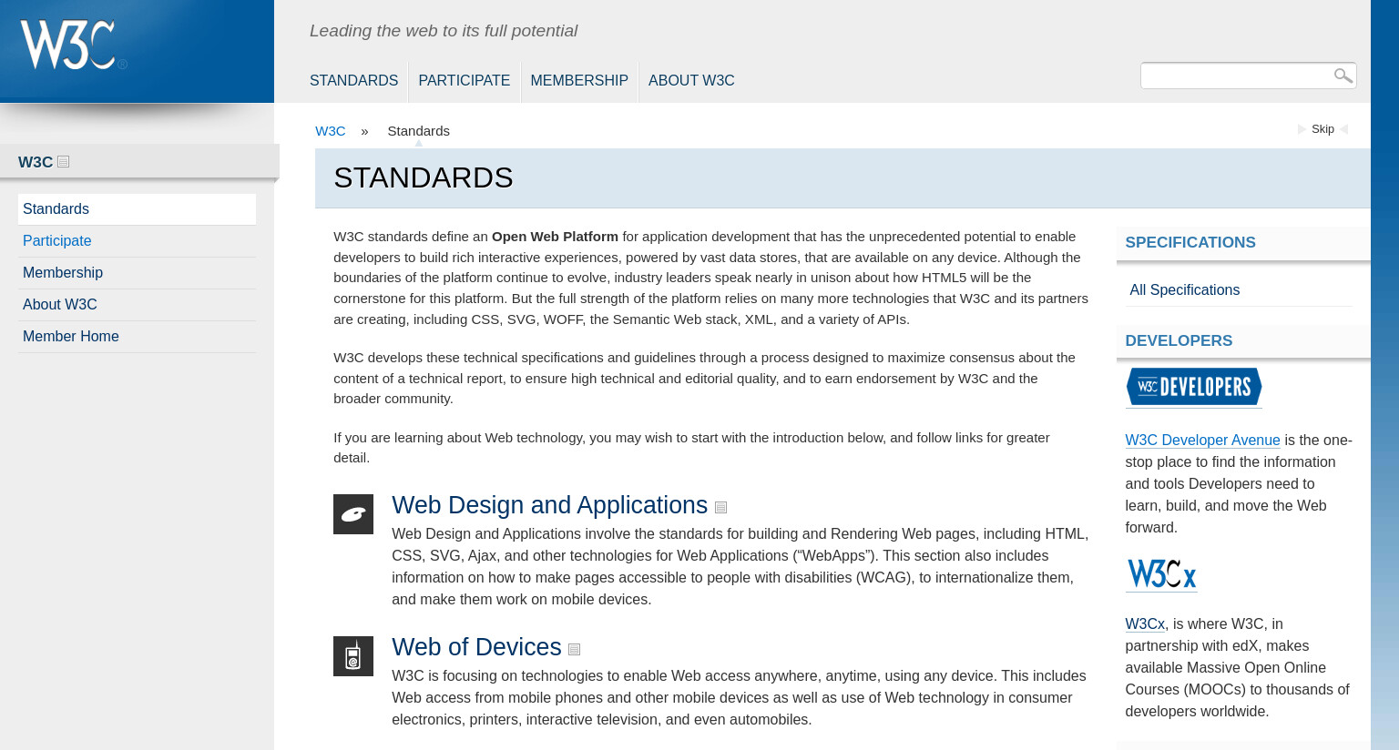Follow the W3Cx text link
Viewport: 1399px width, 750px height.
[x=1145, y=624]
